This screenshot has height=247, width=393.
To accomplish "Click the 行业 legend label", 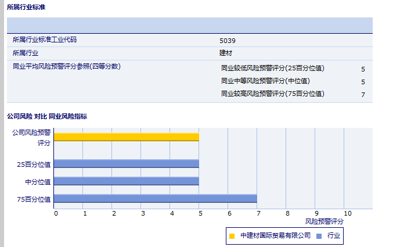I will [x=334, y=236].
